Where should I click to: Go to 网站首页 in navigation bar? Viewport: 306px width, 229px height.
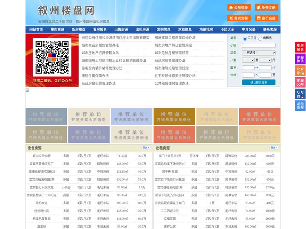point(36,30)
